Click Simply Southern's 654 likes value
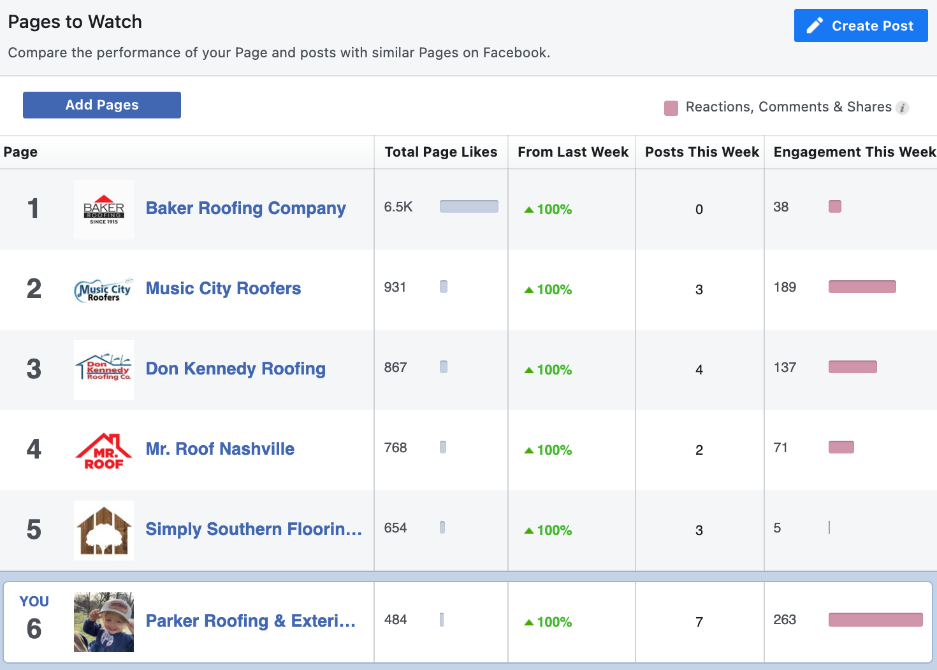The image size is (937, 670). click(x=395, y=528)
